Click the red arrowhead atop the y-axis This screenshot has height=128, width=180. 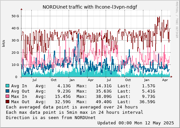21,9
